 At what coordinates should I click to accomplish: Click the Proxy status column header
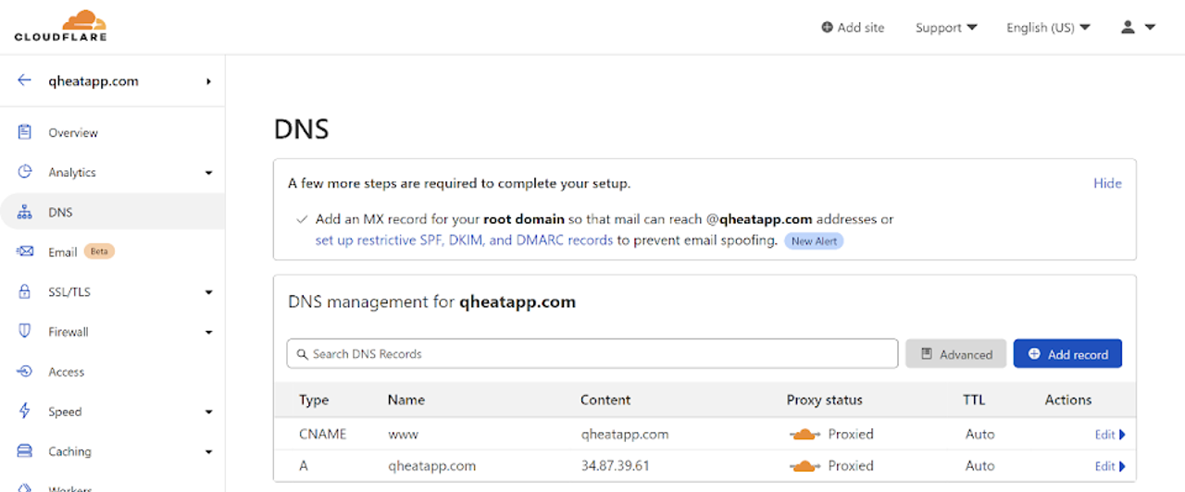[x=824, y=400]
